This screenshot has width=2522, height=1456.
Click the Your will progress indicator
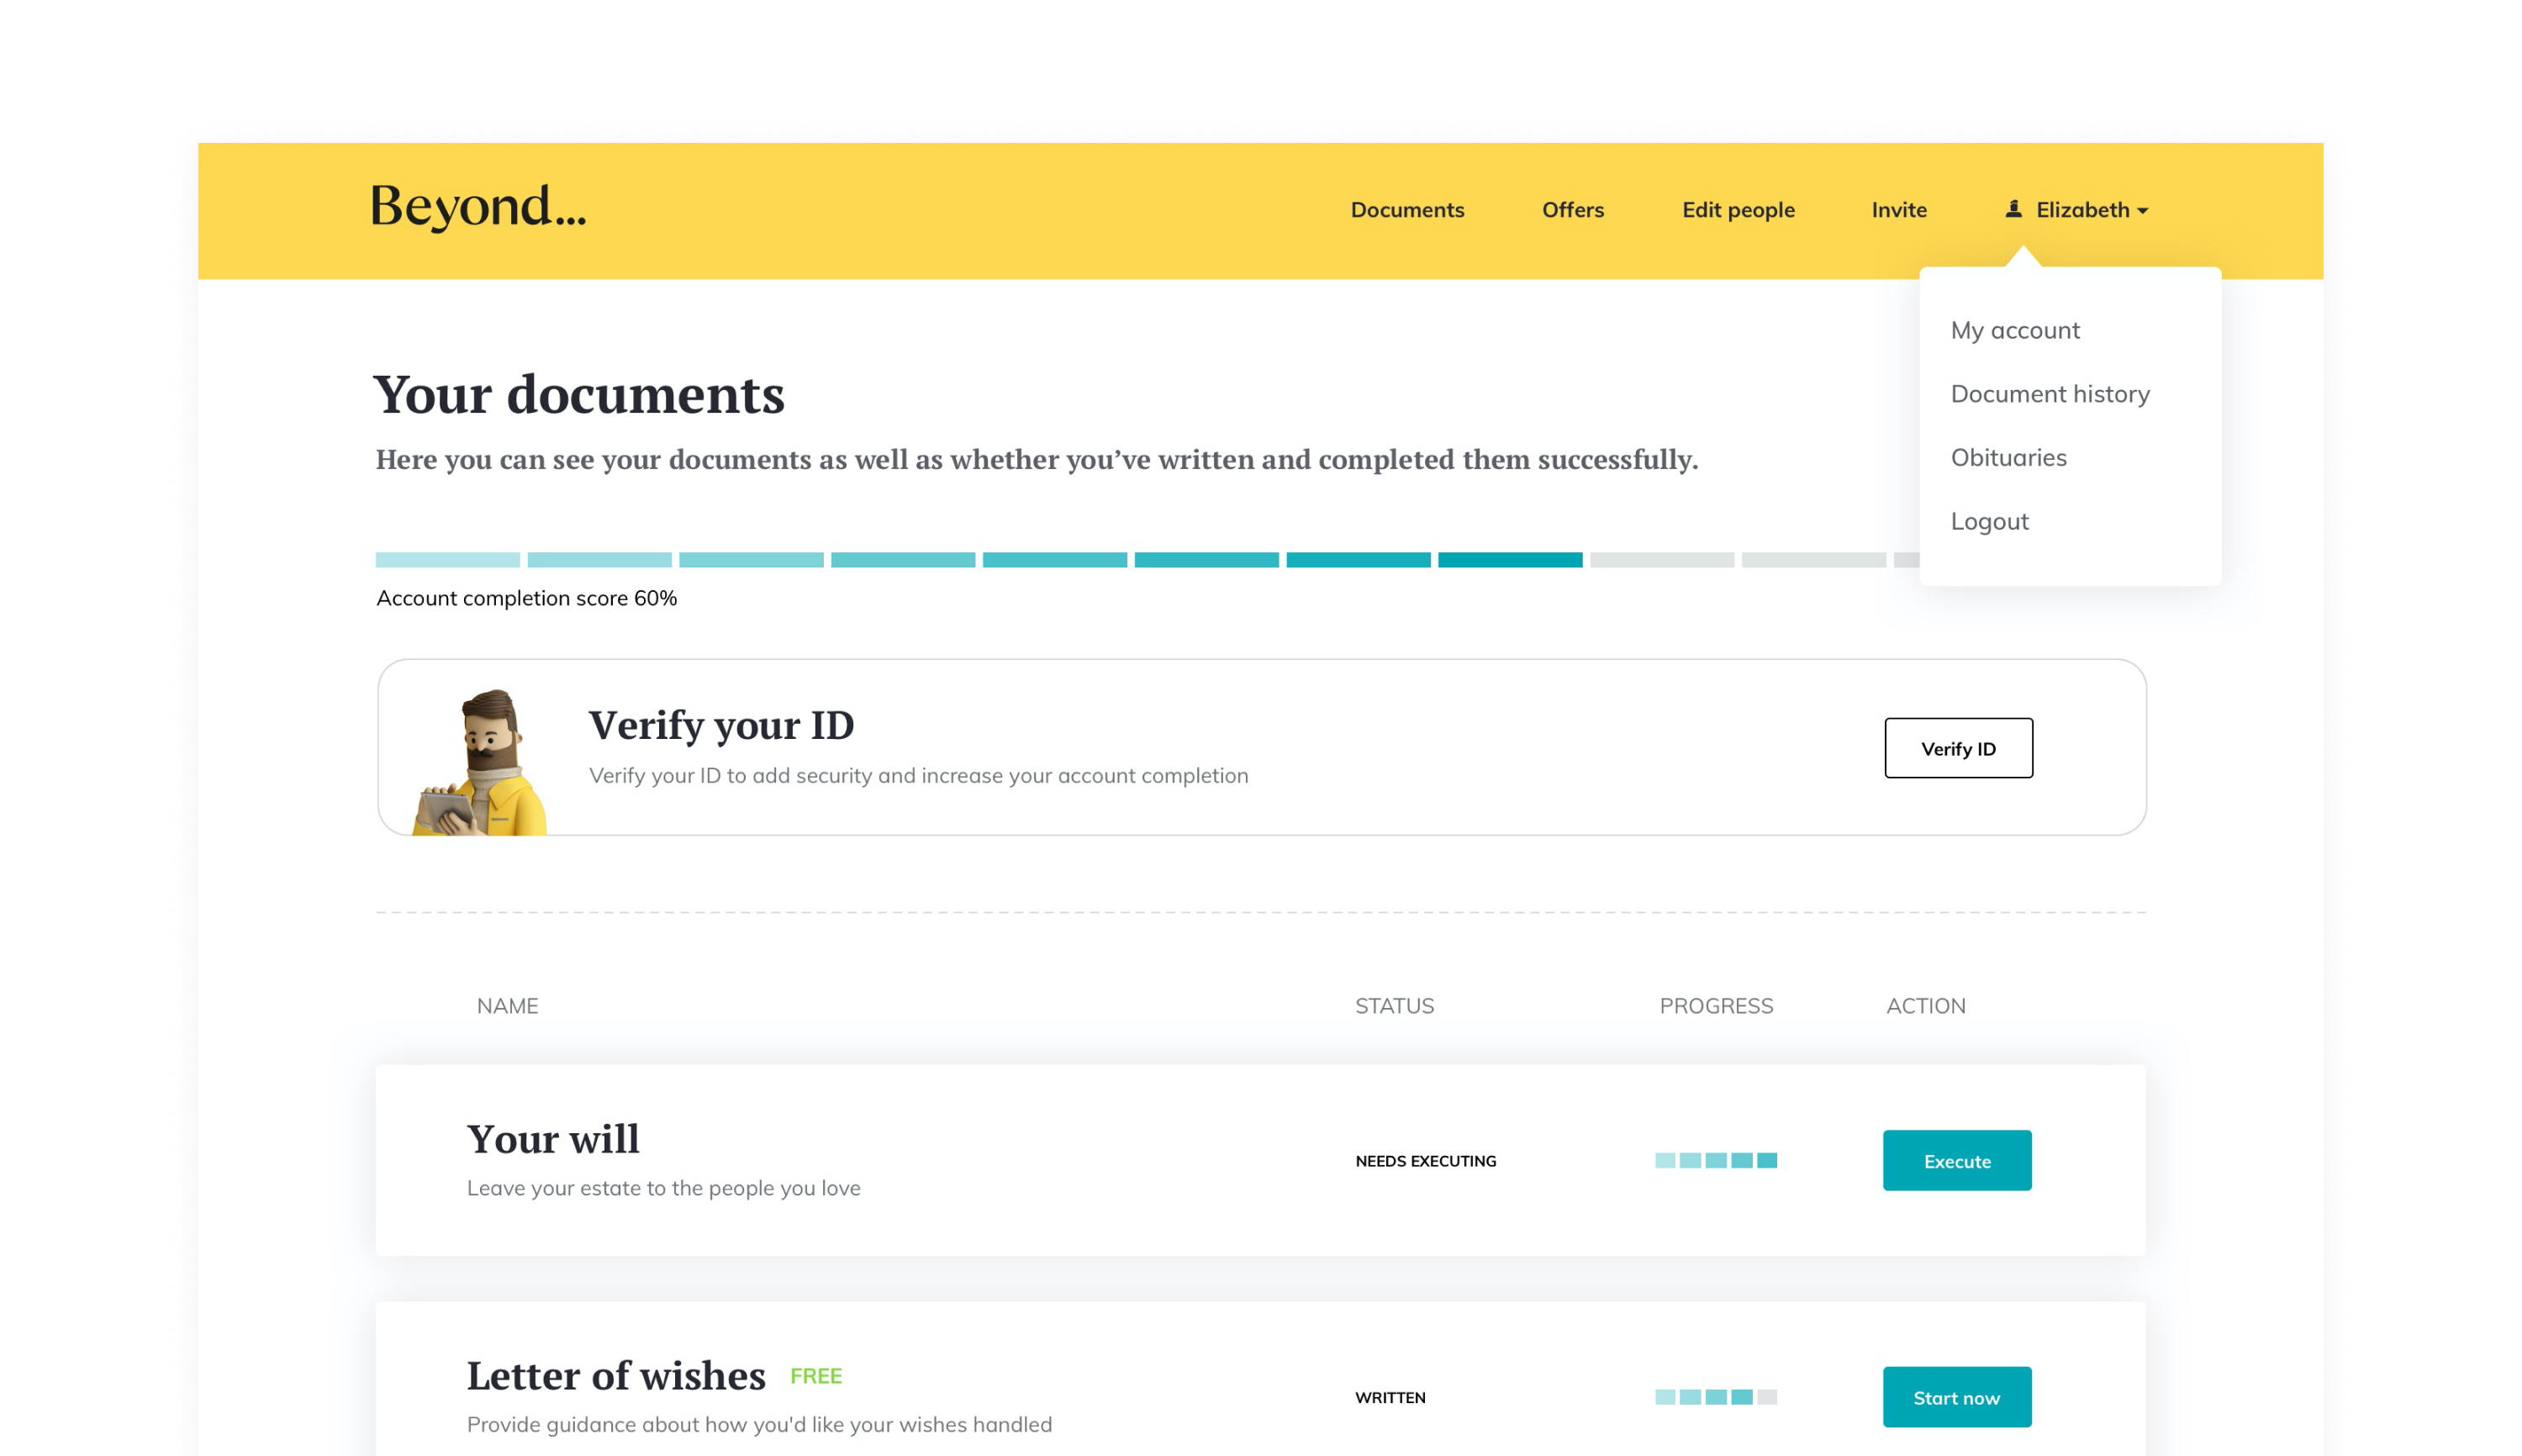(x=1715, y=1161)
